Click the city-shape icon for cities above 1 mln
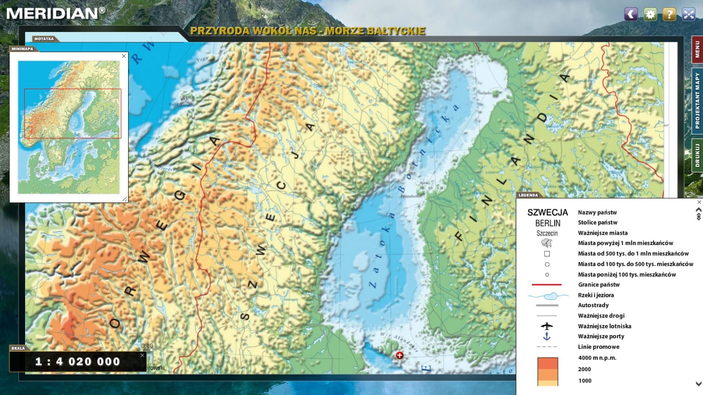The height and width of the screenshot is (395, 703). point(547,243)
